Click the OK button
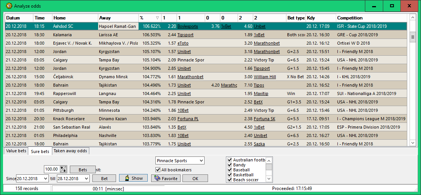Viewport: 421px width, 195px height. [x=195, y=178]
